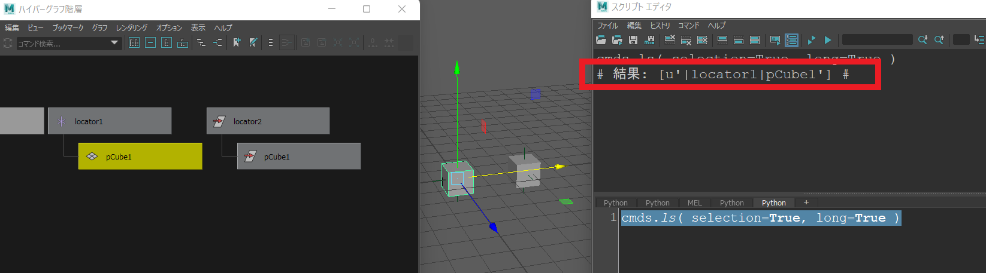Toggle Show Both history and input panes
This screenshot has height=273, width=986.
click(x=755, y=40)
